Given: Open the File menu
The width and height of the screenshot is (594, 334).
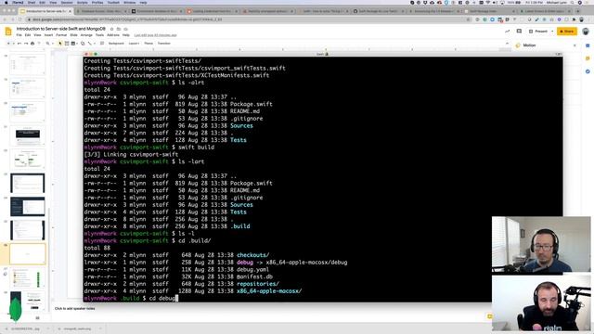Looking at the screenshot, I should [19, 35].
